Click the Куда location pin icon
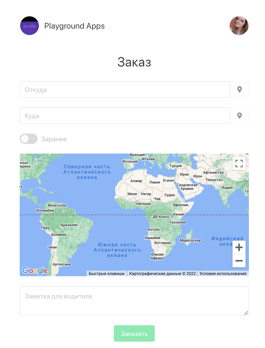Viewport: 265px width, 348px height. [239, 115]
